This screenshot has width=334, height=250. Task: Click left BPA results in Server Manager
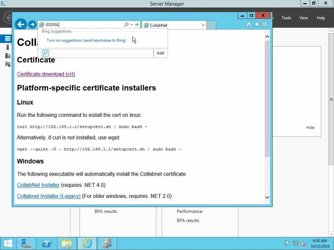pyautogui.click(x=106, y=211)
